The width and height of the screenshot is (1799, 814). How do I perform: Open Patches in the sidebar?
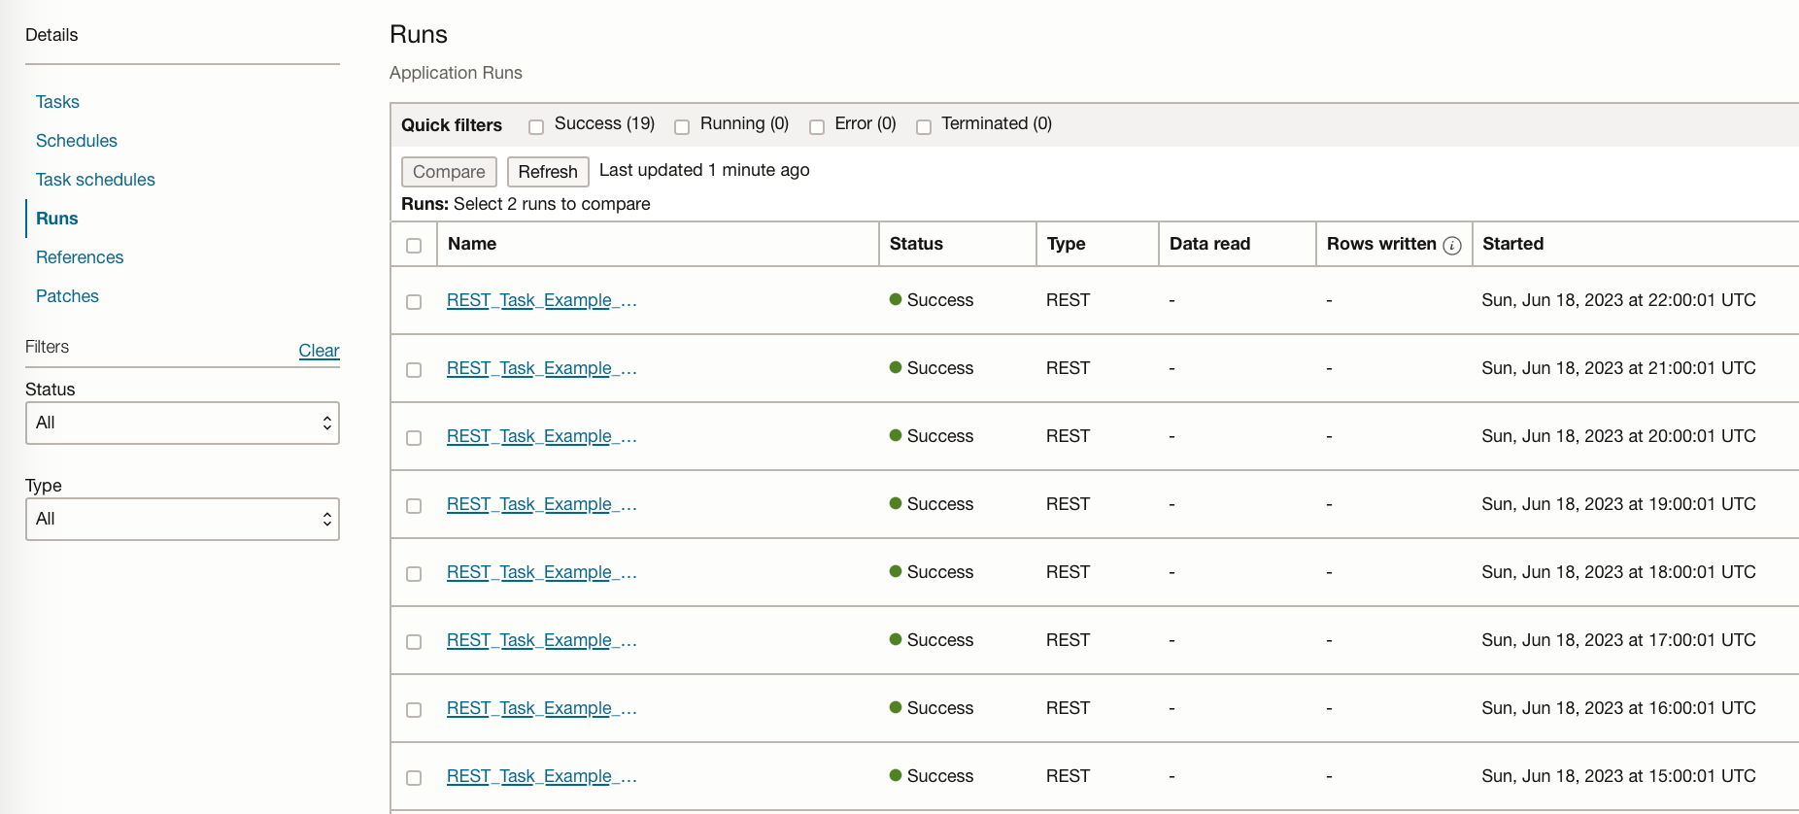(x=67, y=296)
